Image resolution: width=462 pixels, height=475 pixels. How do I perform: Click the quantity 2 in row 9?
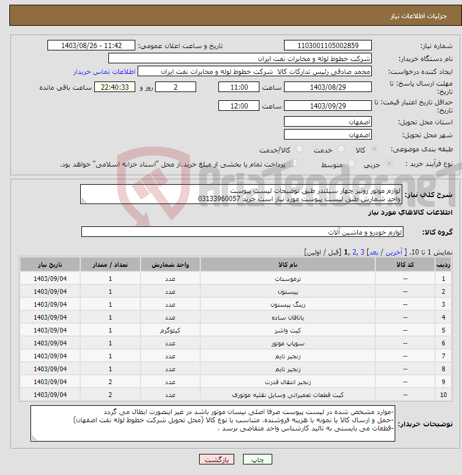(x=110, y=382)
